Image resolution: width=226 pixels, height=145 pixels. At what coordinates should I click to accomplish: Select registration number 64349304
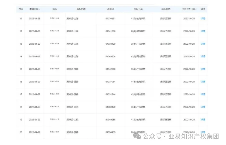pos(111,57)
